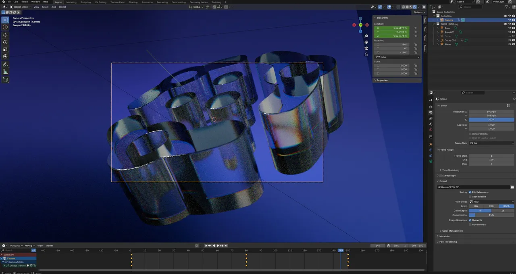Uncheck the File Extensions checkbox
This screenshot has width=516, height=274.
click(x=470, y=192)
